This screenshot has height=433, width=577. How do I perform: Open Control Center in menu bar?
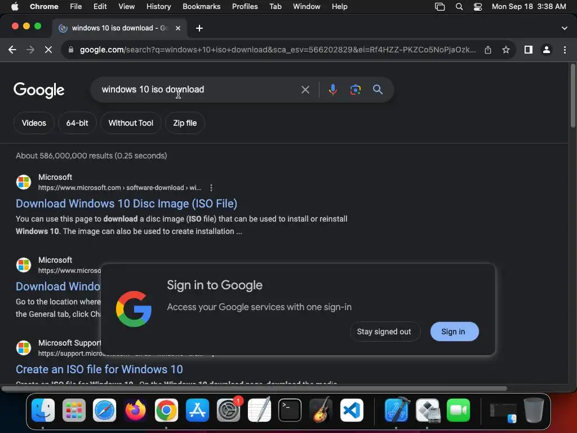(478, 7)
